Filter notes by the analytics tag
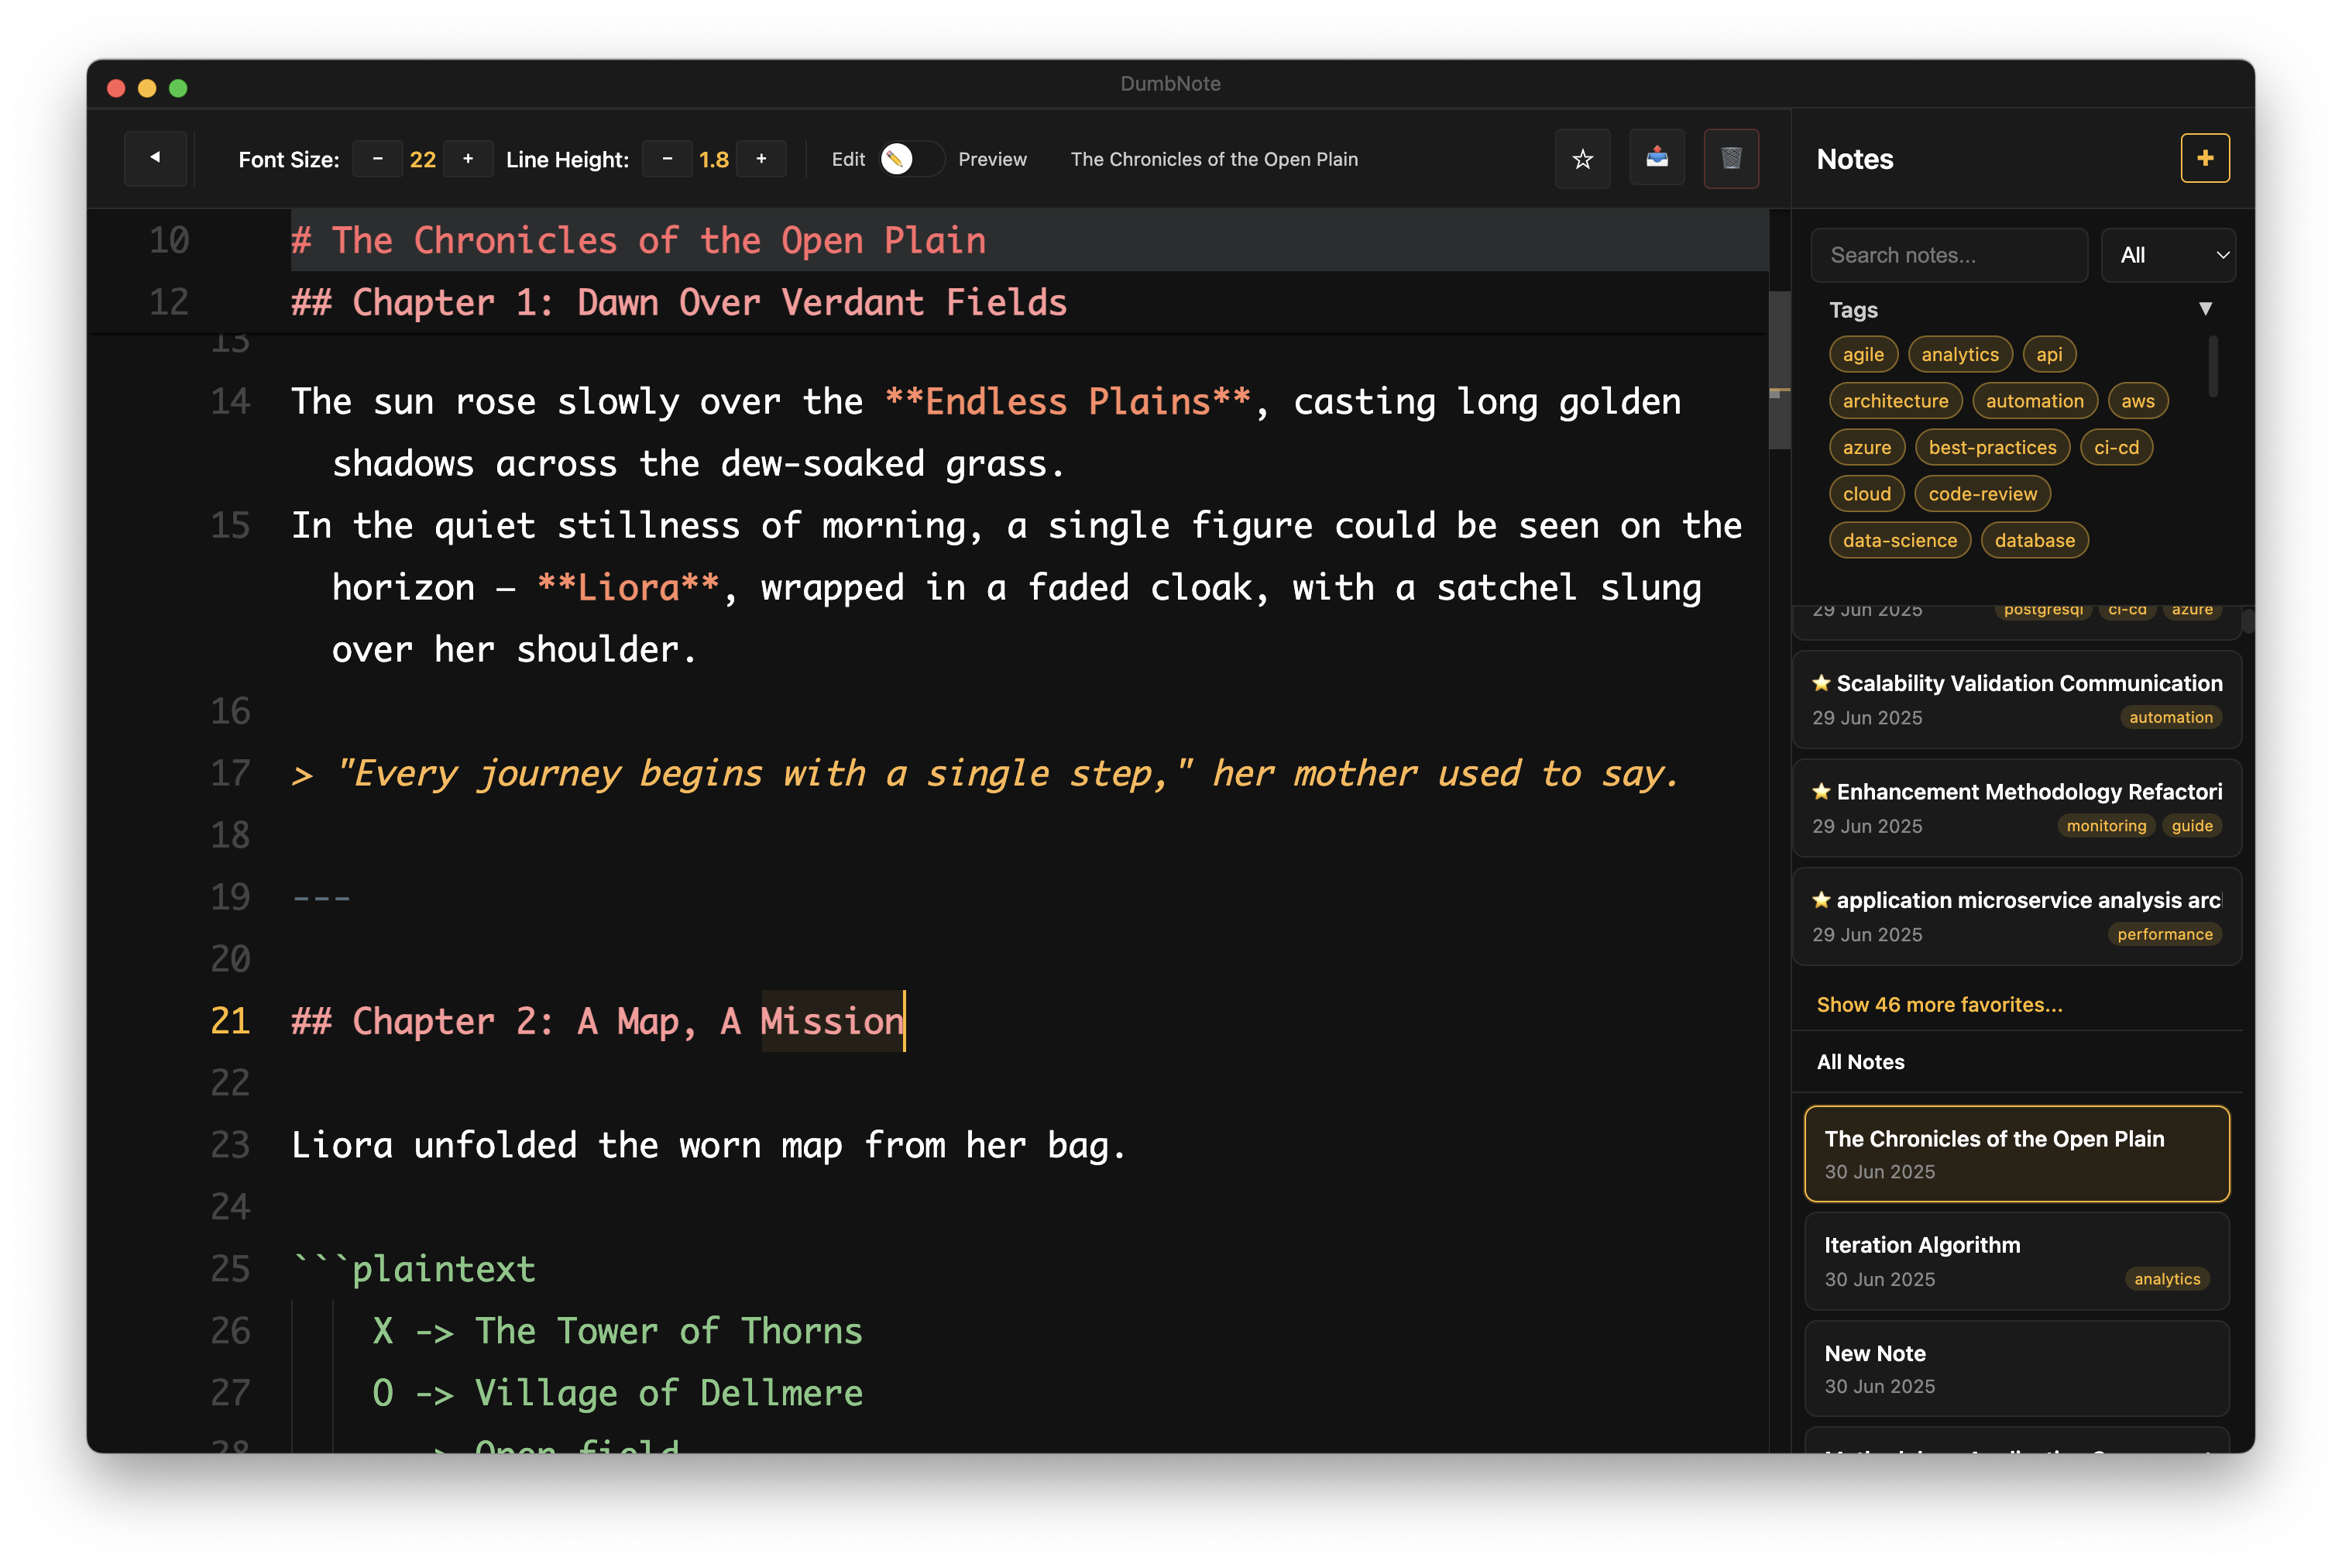Image resolution: width=2342 pixels, height=1568 pixels. pos(1959,354)
